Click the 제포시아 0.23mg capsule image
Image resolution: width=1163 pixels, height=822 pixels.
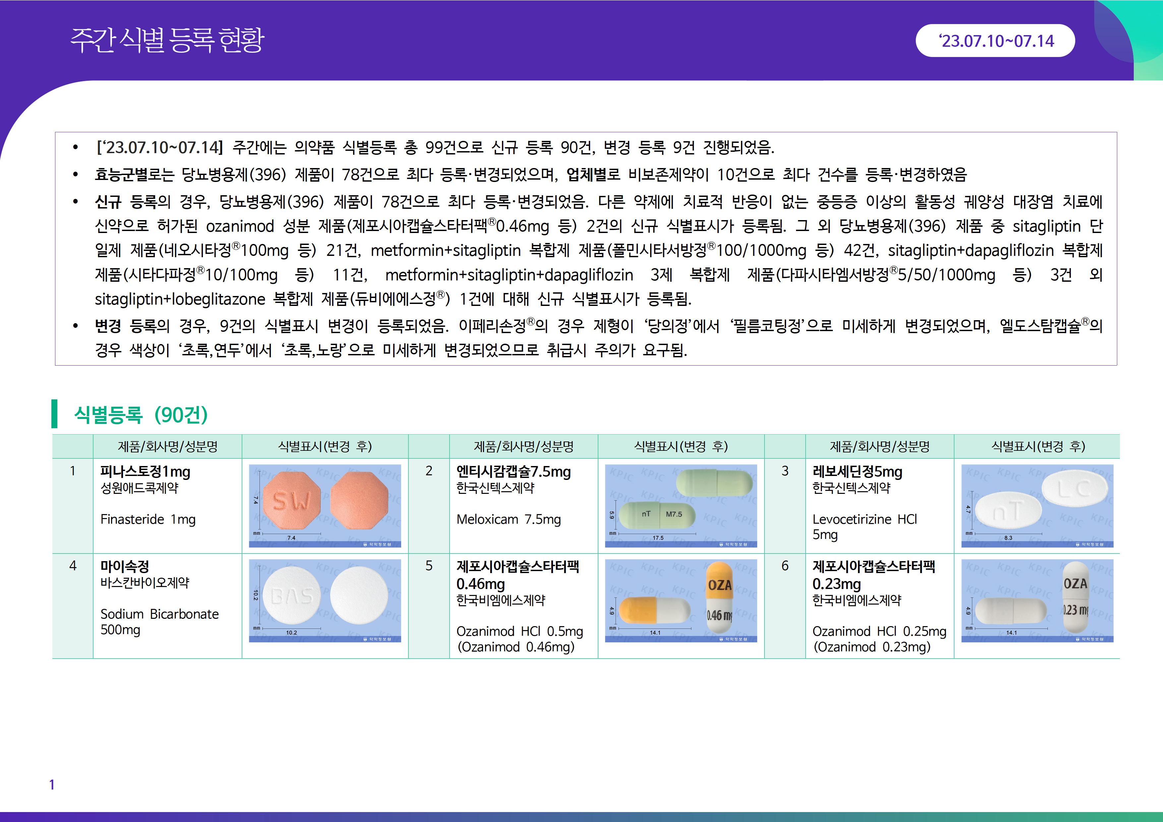tap(1037, 600)
